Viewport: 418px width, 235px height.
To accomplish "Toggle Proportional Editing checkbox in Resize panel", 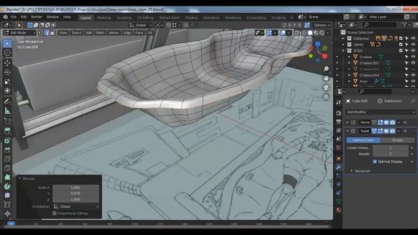I will (54, 213).
